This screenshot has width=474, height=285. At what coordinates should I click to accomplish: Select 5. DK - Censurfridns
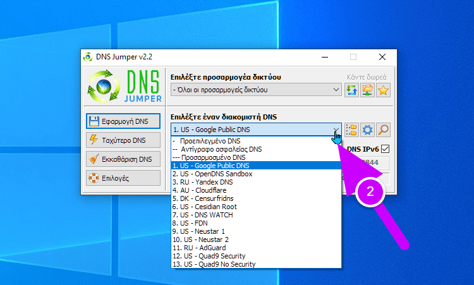tap(256, 198)
